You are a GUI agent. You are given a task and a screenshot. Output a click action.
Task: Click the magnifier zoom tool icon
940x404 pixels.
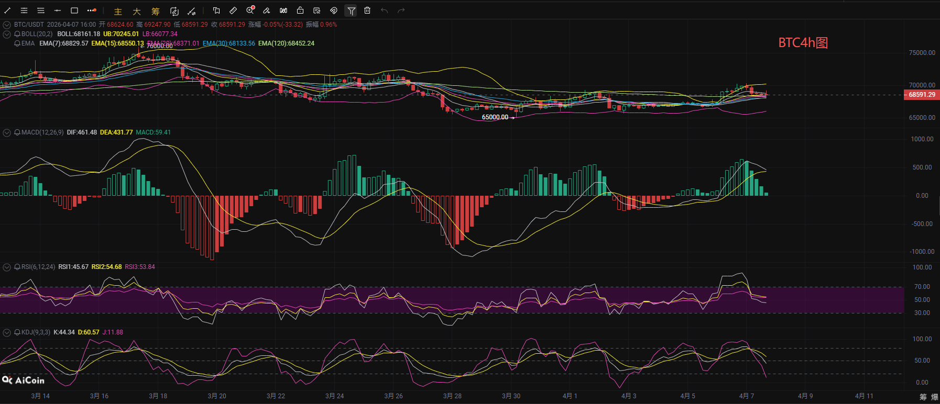(x=250, y=10)
